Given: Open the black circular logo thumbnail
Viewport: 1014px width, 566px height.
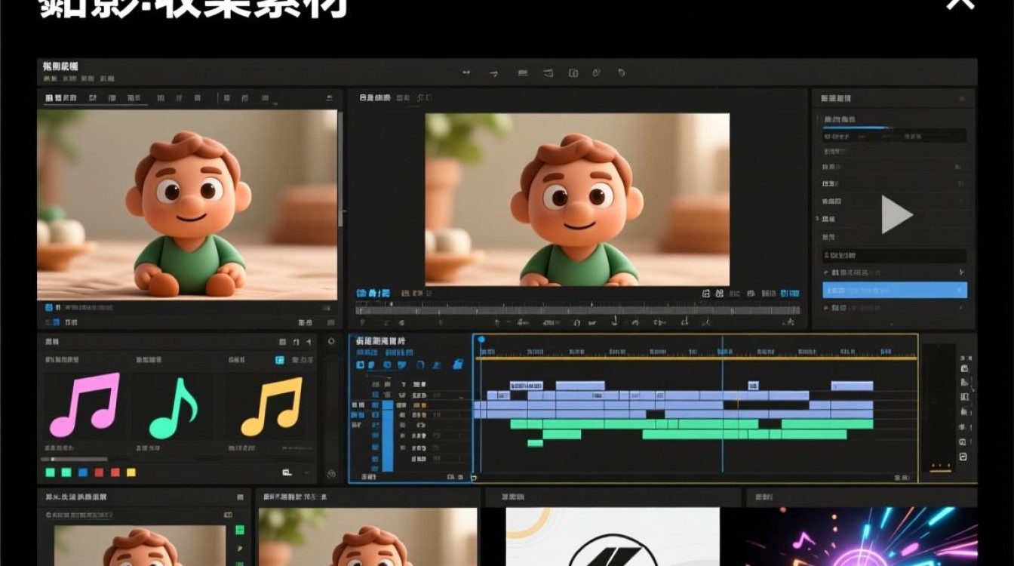Looking at the screenshot, I should click(613, 537).
